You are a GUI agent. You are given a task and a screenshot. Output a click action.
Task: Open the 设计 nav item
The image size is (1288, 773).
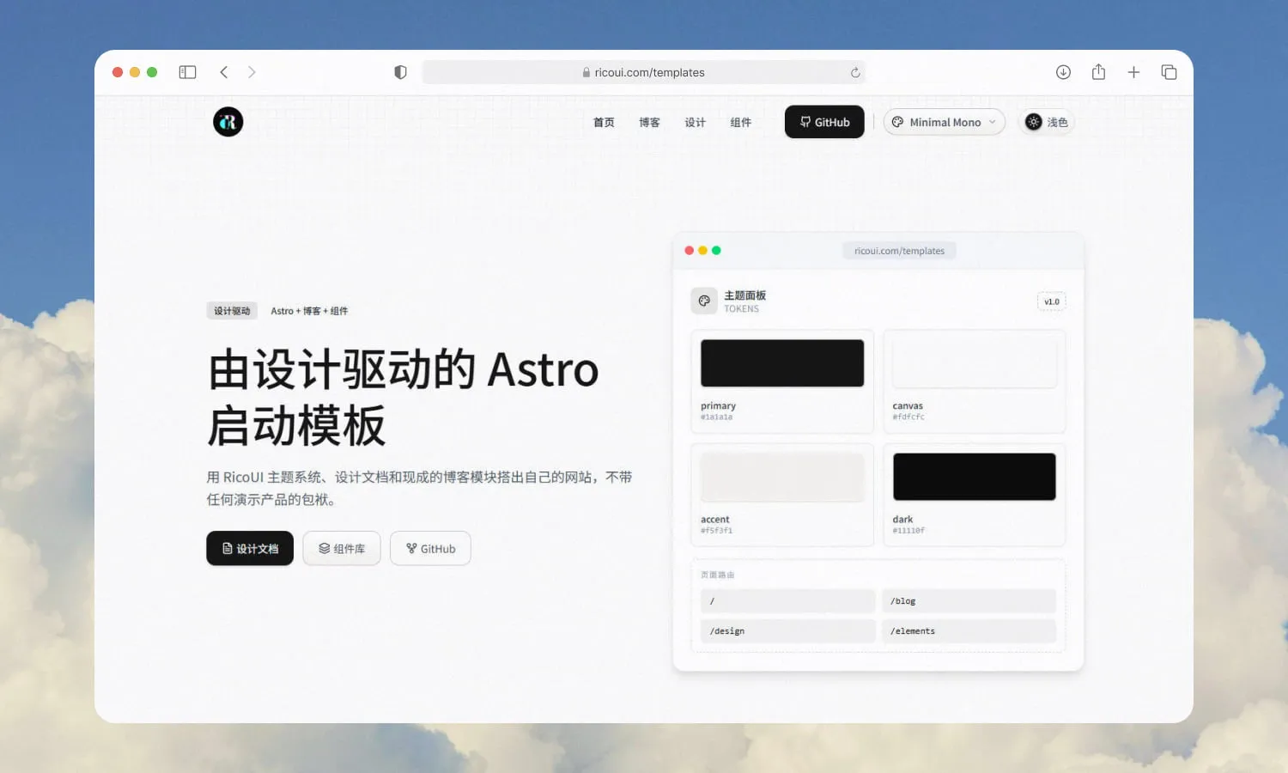695,122
